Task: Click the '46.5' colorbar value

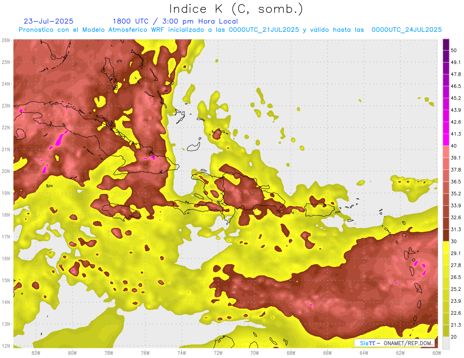Action: [x=456, y=86]
